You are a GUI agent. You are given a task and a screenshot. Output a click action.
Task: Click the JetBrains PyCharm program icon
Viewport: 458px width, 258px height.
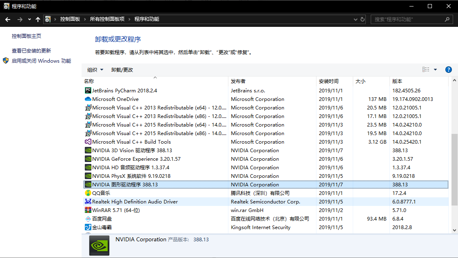click(x=88, y=90)
